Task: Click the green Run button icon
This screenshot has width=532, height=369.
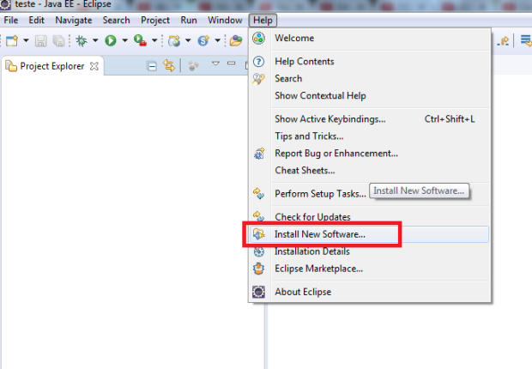Action: pyautogui.click(x=111, y=40)
